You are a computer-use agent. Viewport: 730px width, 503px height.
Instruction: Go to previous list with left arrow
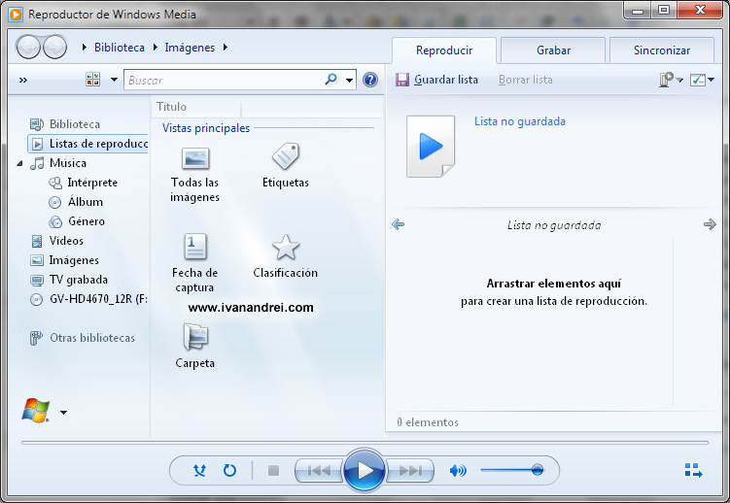click(x=399, y=224)
